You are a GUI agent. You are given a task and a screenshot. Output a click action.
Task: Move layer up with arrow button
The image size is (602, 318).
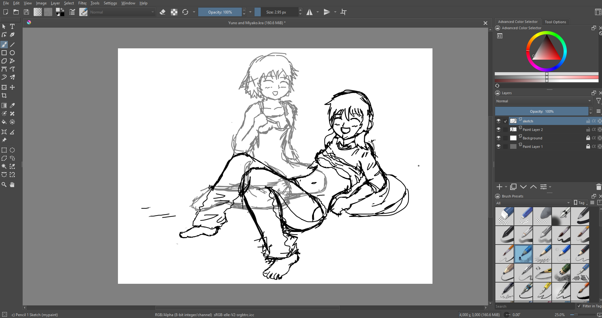[x=533, y=187]
